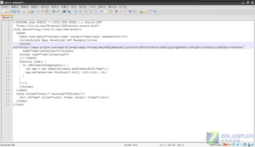255x147 pixels.
Task: Click the Redo toolbar icon
Action: point(58,11)
